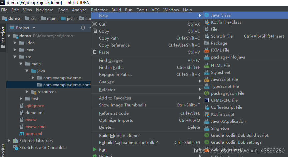Screen dimensions: 288x157
Task: Click the Cut scissors icon
Action: point(95,24)
